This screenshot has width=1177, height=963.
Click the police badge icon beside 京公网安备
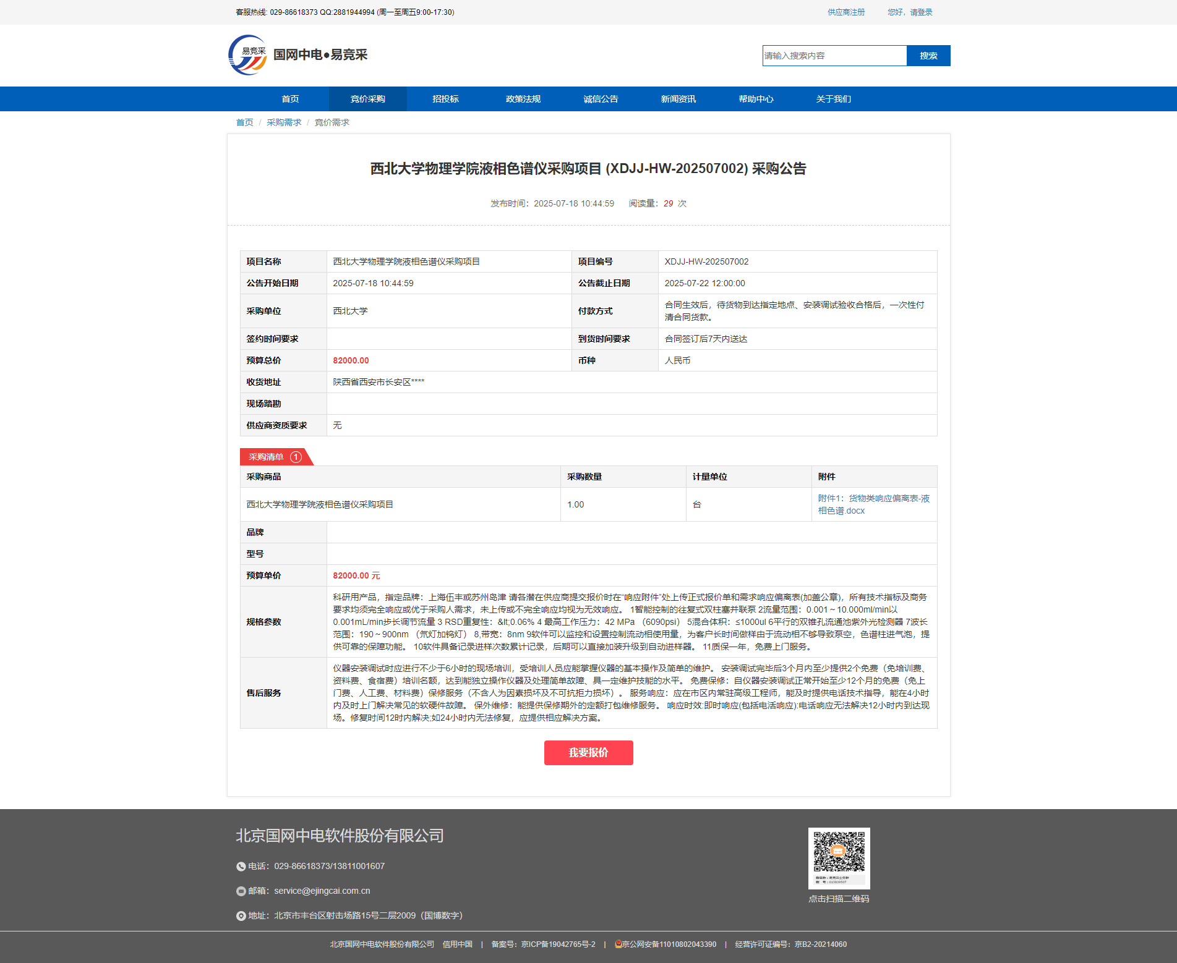point(618,944)
